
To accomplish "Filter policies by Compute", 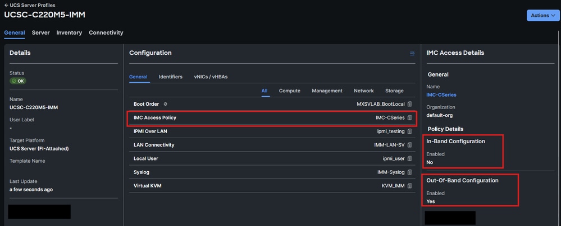I will click(289, 91).
